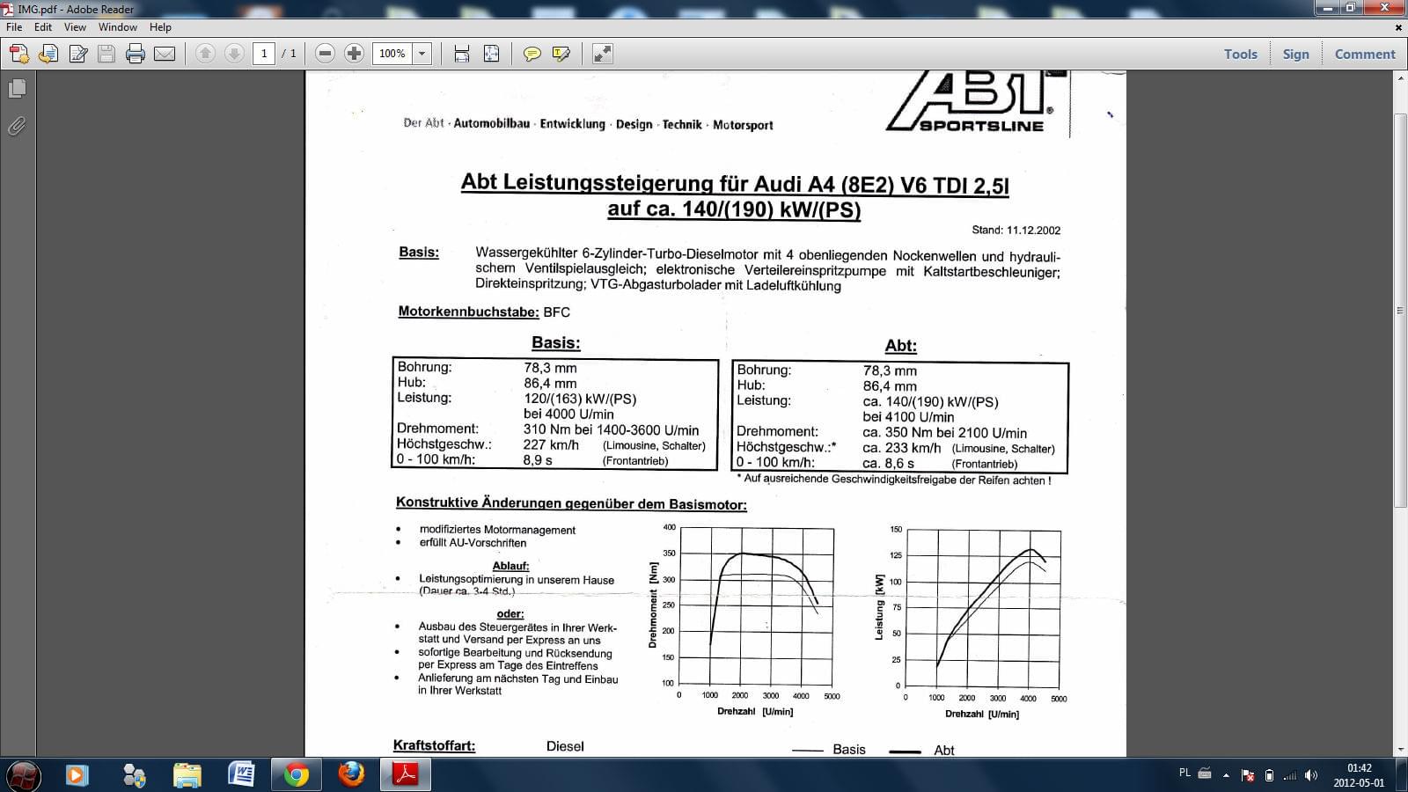Select the highlight text tool icon

click(561, 54)
